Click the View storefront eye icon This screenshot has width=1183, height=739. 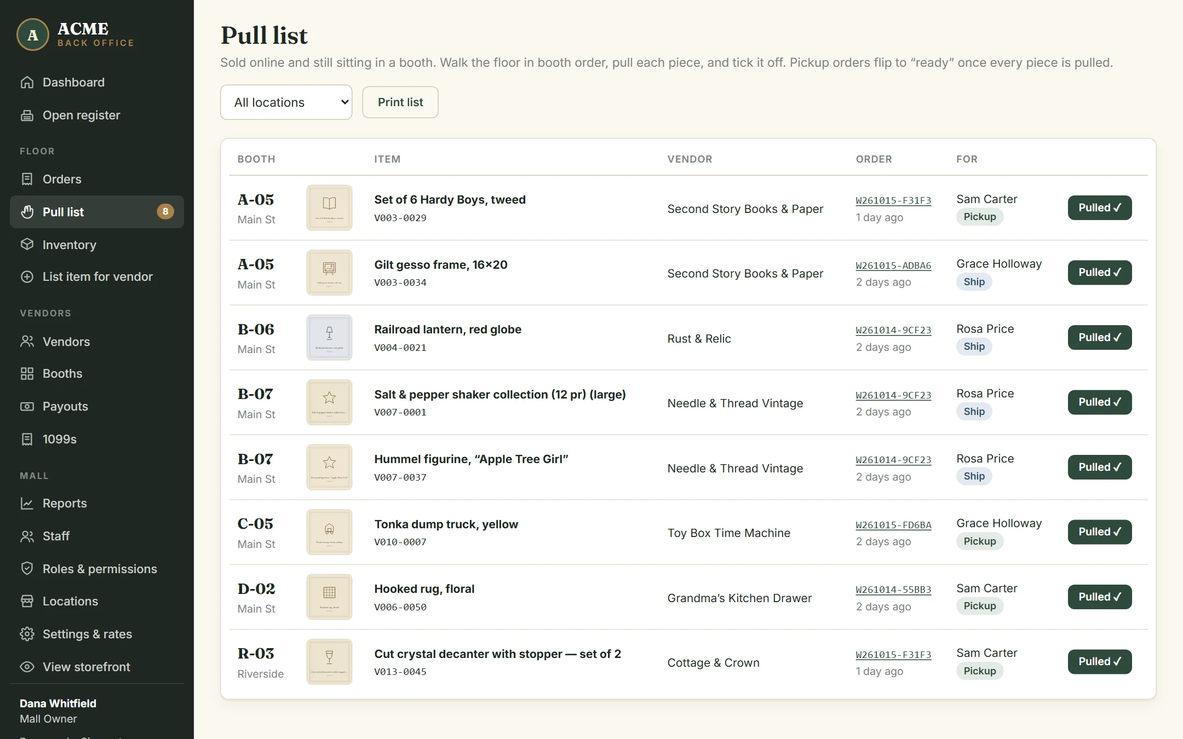pyautogui.click(x=27, y=667)
